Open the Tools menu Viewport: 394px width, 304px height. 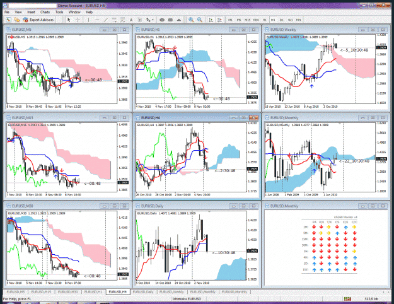[x=59, y=12]
